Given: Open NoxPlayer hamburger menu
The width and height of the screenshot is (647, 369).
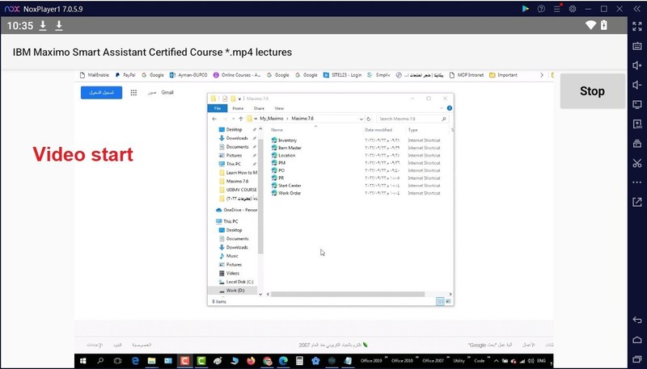Looking at the screenshot, I should tap(557, 9).
